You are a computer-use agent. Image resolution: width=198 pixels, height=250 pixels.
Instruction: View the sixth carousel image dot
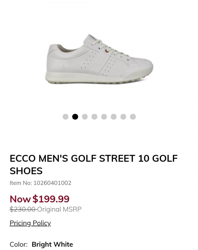point(114,117)
